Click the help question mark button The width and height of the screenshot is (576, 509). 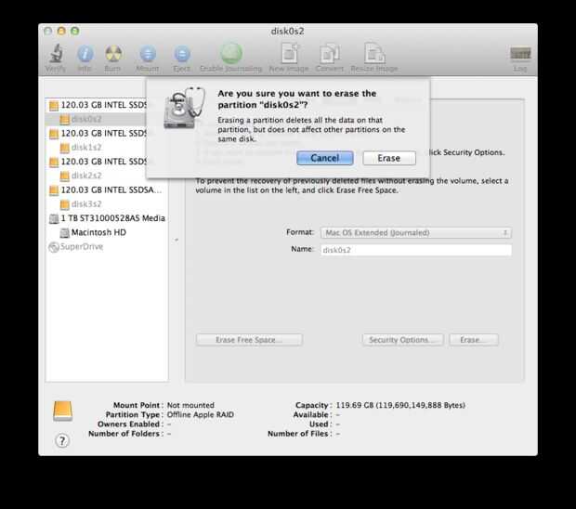pyautogui.click(x=62, y=440)
